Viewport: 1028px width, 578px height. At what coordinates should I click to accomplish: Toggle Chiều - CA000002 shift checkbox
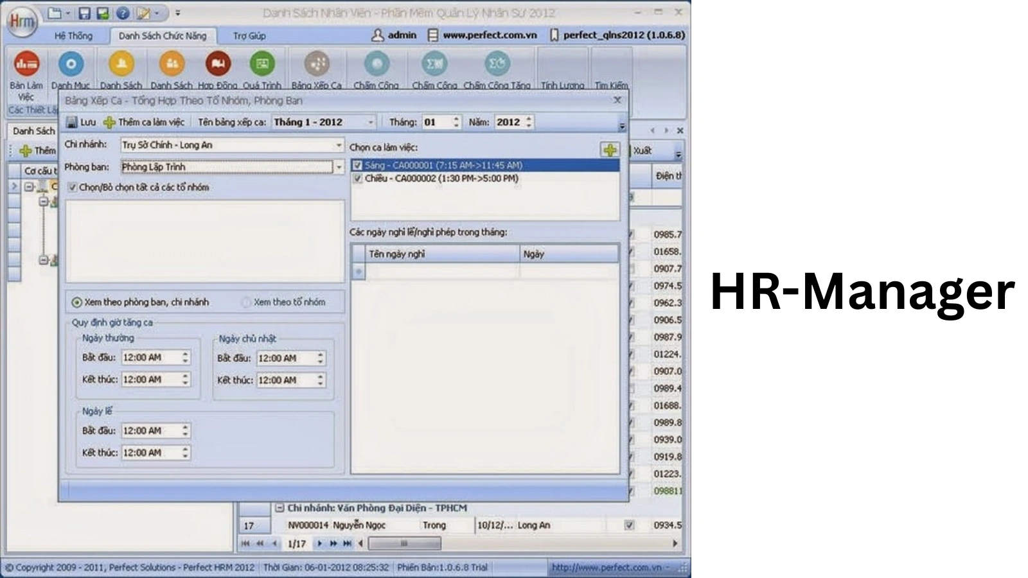click(357, 179)
